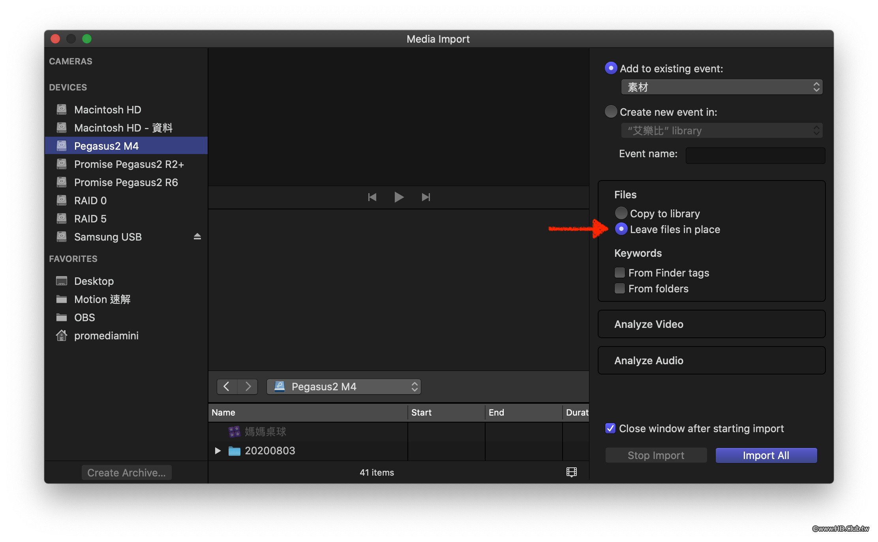Viewport: 878px width, 542px height.
Task: Select the 20200803 folder row
Action: point(399,451)
